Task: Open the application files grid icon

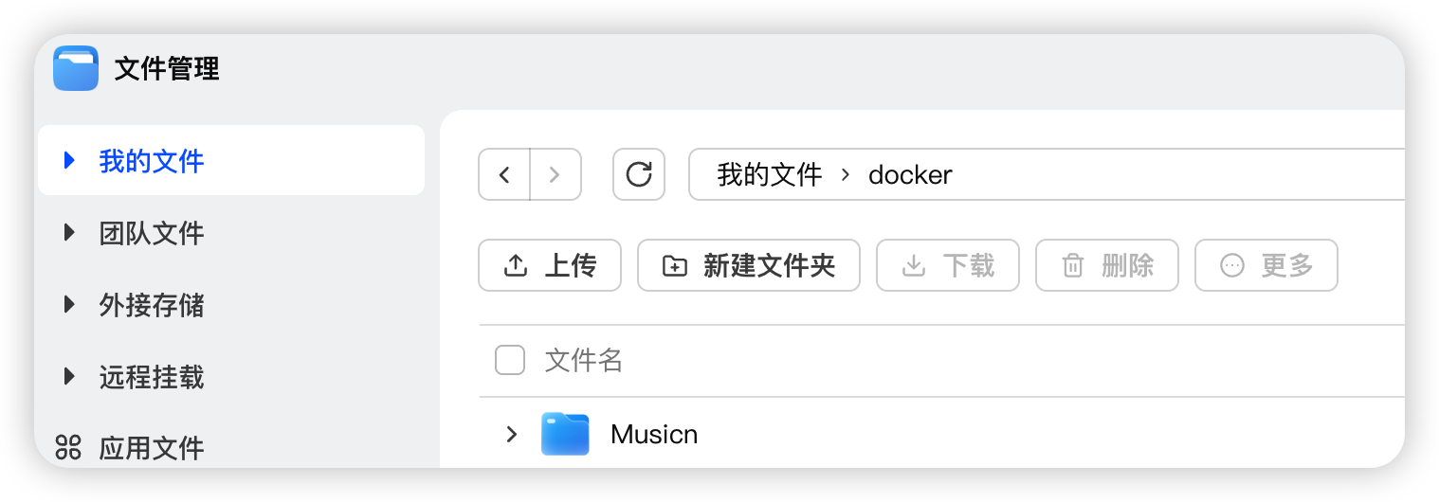Action: (68, 447)
